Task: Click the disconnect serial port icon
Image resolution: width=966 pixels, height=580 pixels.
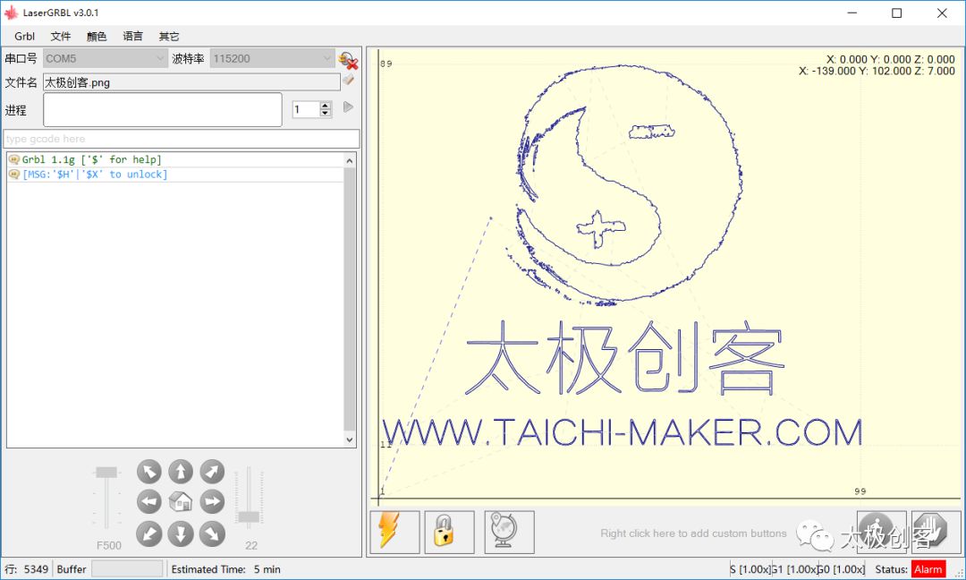Action: (348, 60)
